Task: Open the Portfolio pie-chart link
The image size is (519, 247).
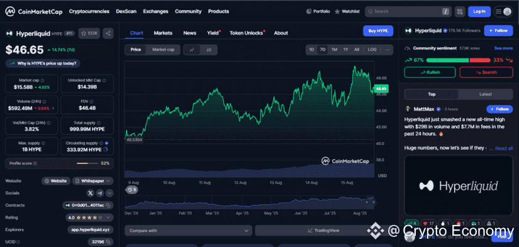Action: (x=318, y=11)
